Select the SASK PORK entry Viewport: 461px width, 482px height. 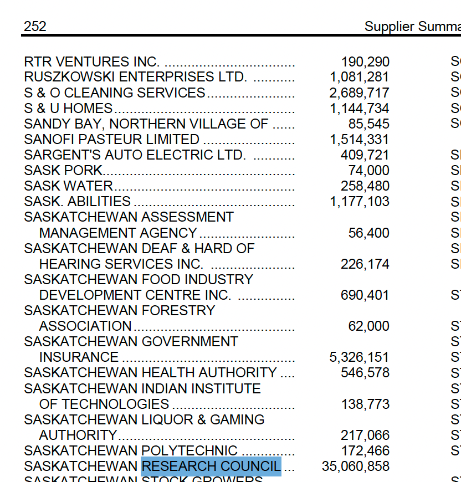pos(63,170)
